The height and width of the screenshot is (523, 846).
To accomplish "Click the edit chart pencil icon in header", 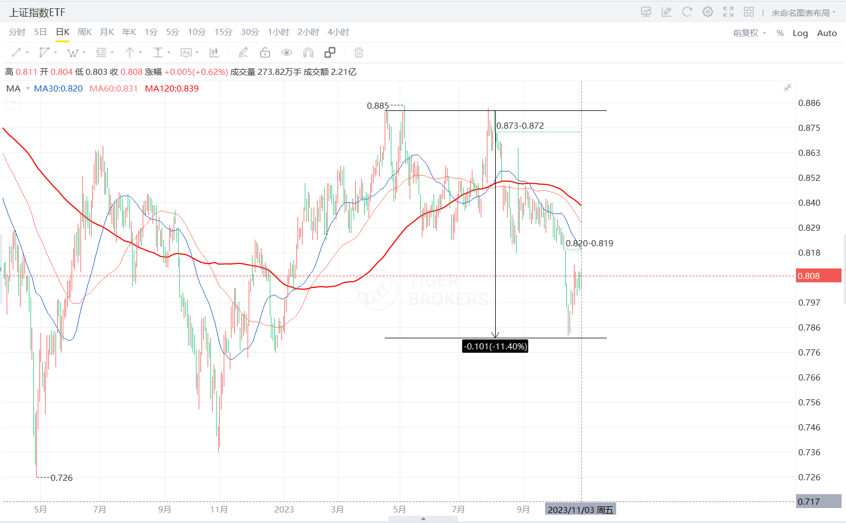I will (x=667, y=12).
